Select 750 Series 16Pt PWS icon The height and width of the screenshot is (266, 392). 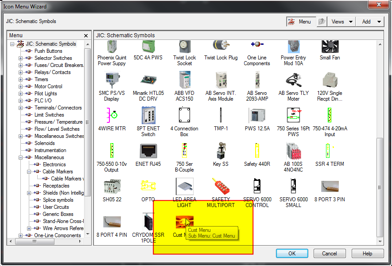tap(294, 115)
